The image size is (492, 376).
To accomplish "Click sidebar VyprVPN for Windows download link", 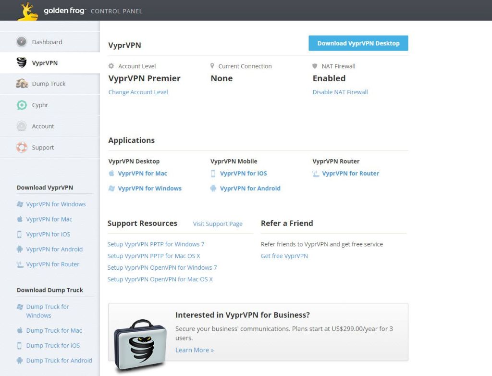I will (56, 204).
